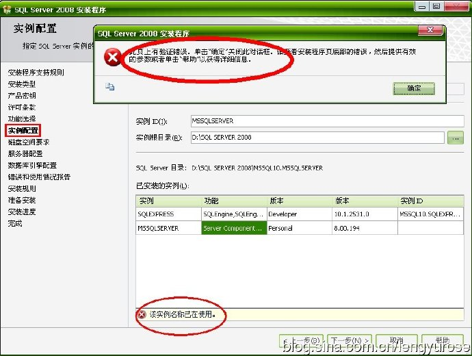Click the 实例 column header
The width and height of the screenshot is (472, 356).
coord(168,201)
